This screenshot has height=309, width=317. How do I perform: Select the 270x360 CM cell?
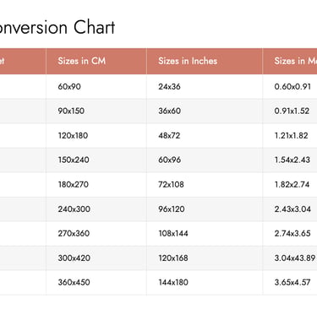coord(96,234)
